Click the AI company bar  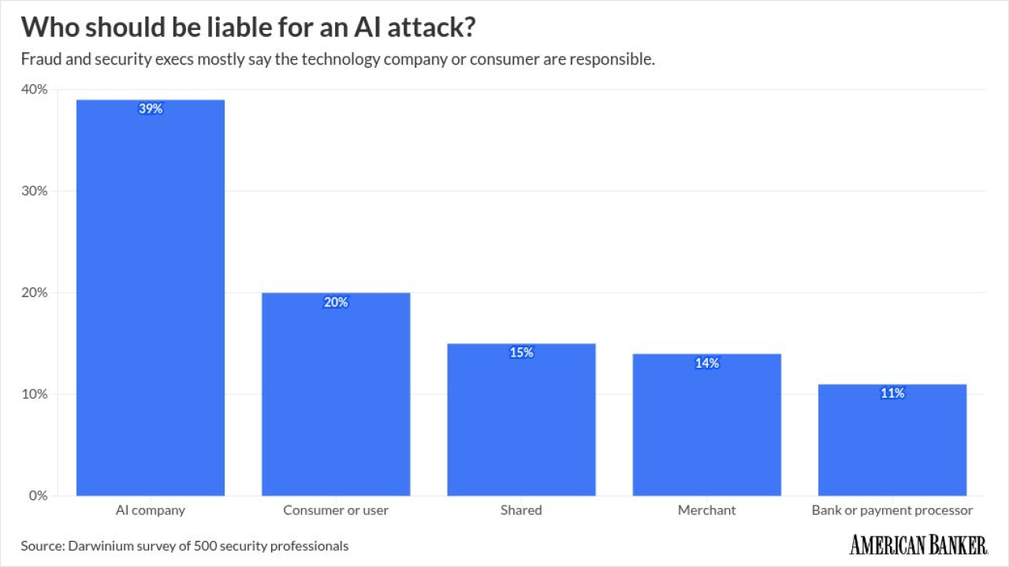coord(151,299)
